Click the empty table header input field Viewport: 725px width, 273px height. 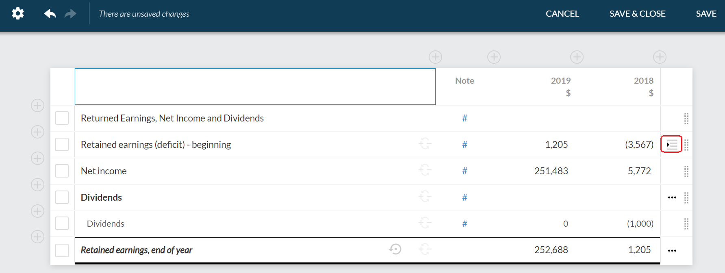coord(255,87)
